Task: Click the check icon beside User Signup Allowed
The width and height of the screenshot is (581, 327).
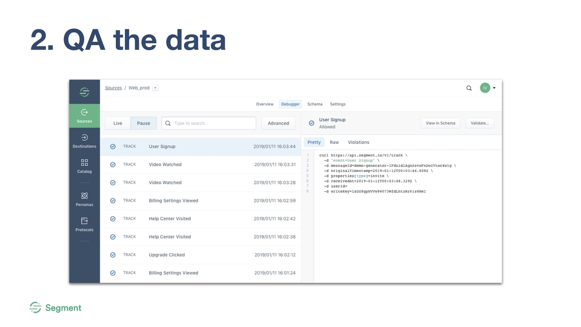Action: [311, 123]
